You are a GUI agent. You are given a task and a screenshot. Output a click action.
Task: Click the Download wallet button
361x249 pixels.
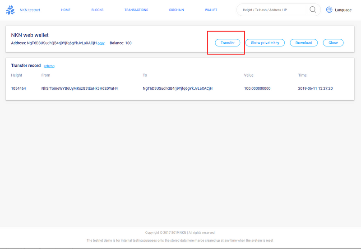(x=304, y=43)
